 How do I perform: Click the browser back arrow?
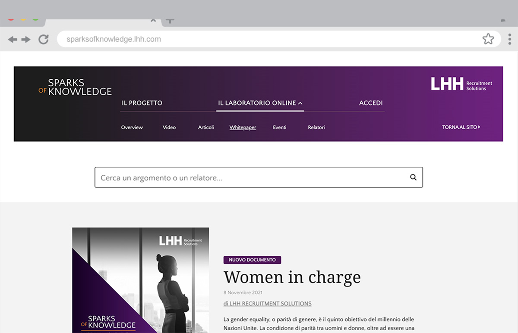click(13, 40)
